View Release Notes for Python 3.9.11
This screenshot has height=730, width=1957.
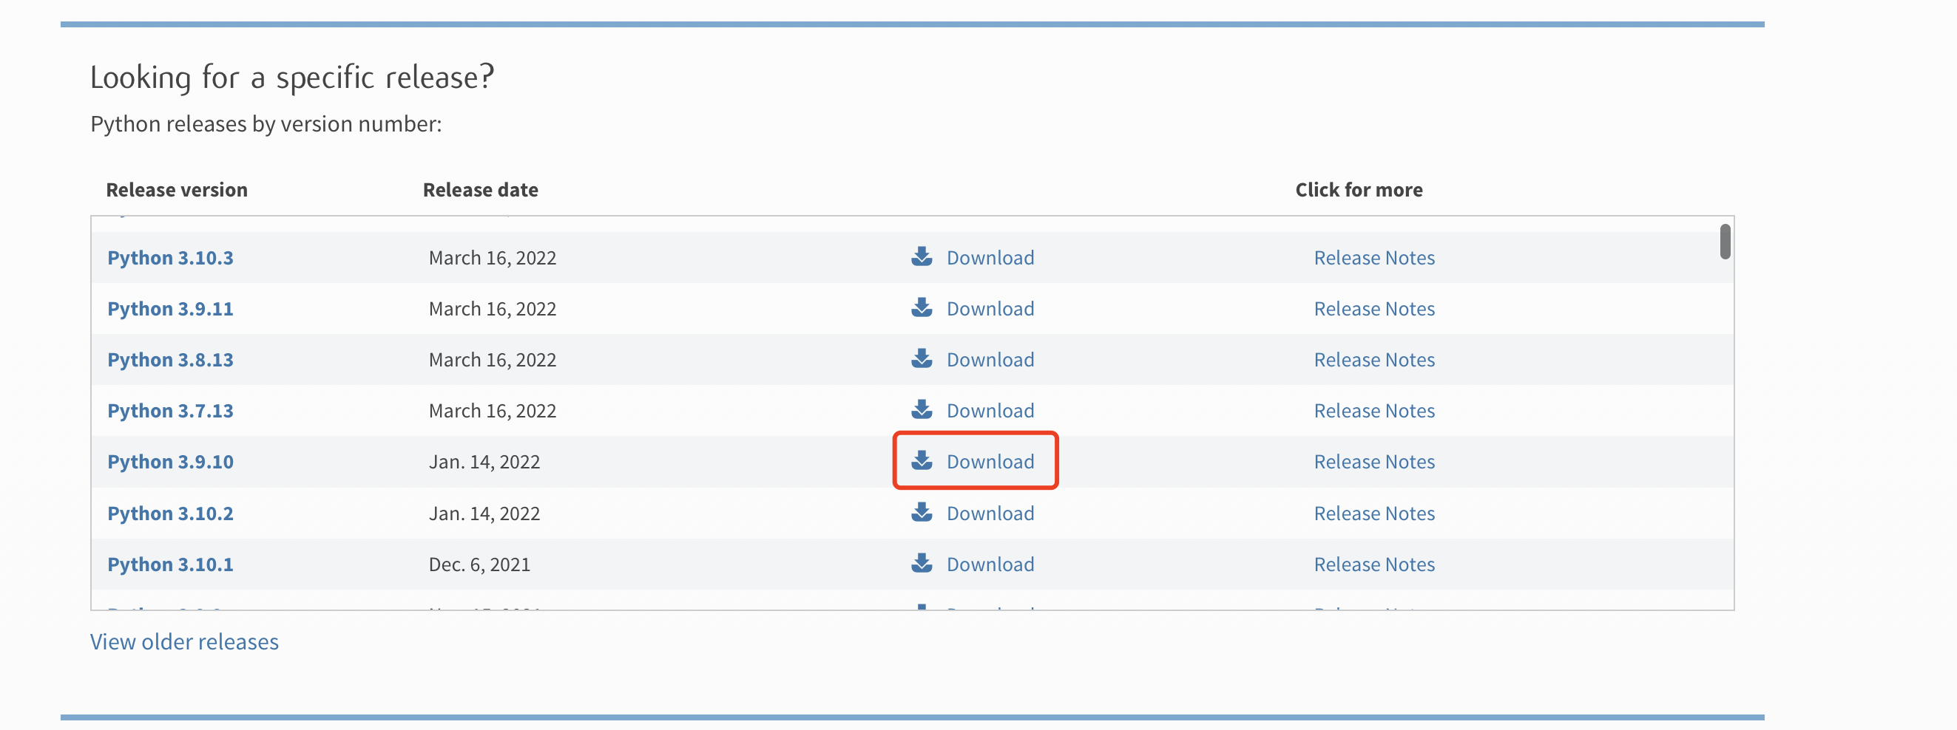click(x=1374, y=309)
